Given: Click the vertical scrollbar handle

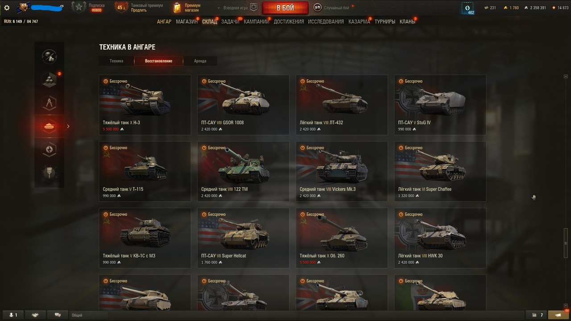Looking at the screenshot, I should (x=566, y=243).
